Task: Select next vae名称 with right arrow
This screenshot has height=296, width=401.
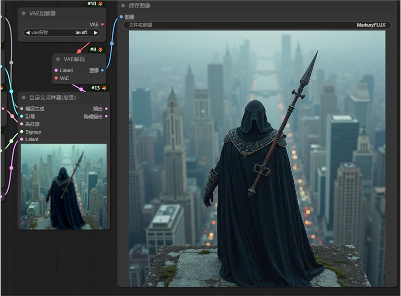Action: click(x=96, y=33)
